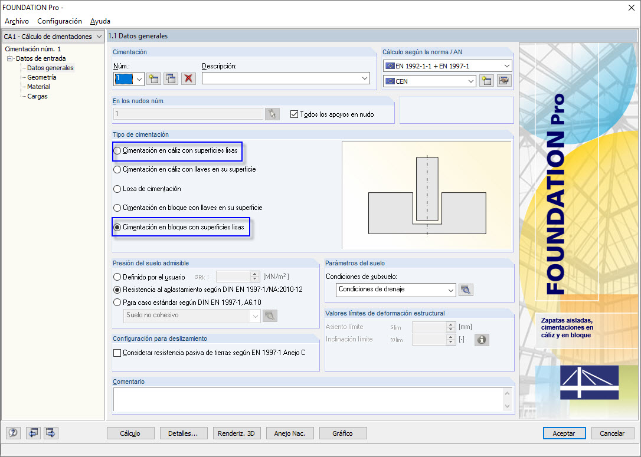Image resolution: width=641 pixels, height=457 pixels.
Task: Open help via the question mark icon
Action: 14,433
